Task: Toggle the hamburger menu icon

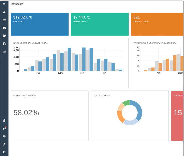Action: [4, 4]
